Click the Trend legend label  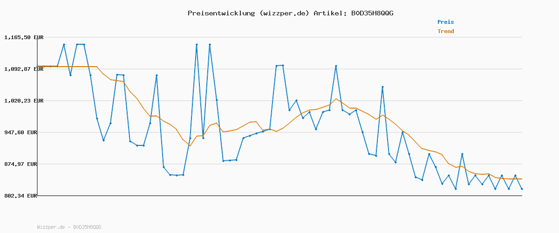[x=445, y=31]
